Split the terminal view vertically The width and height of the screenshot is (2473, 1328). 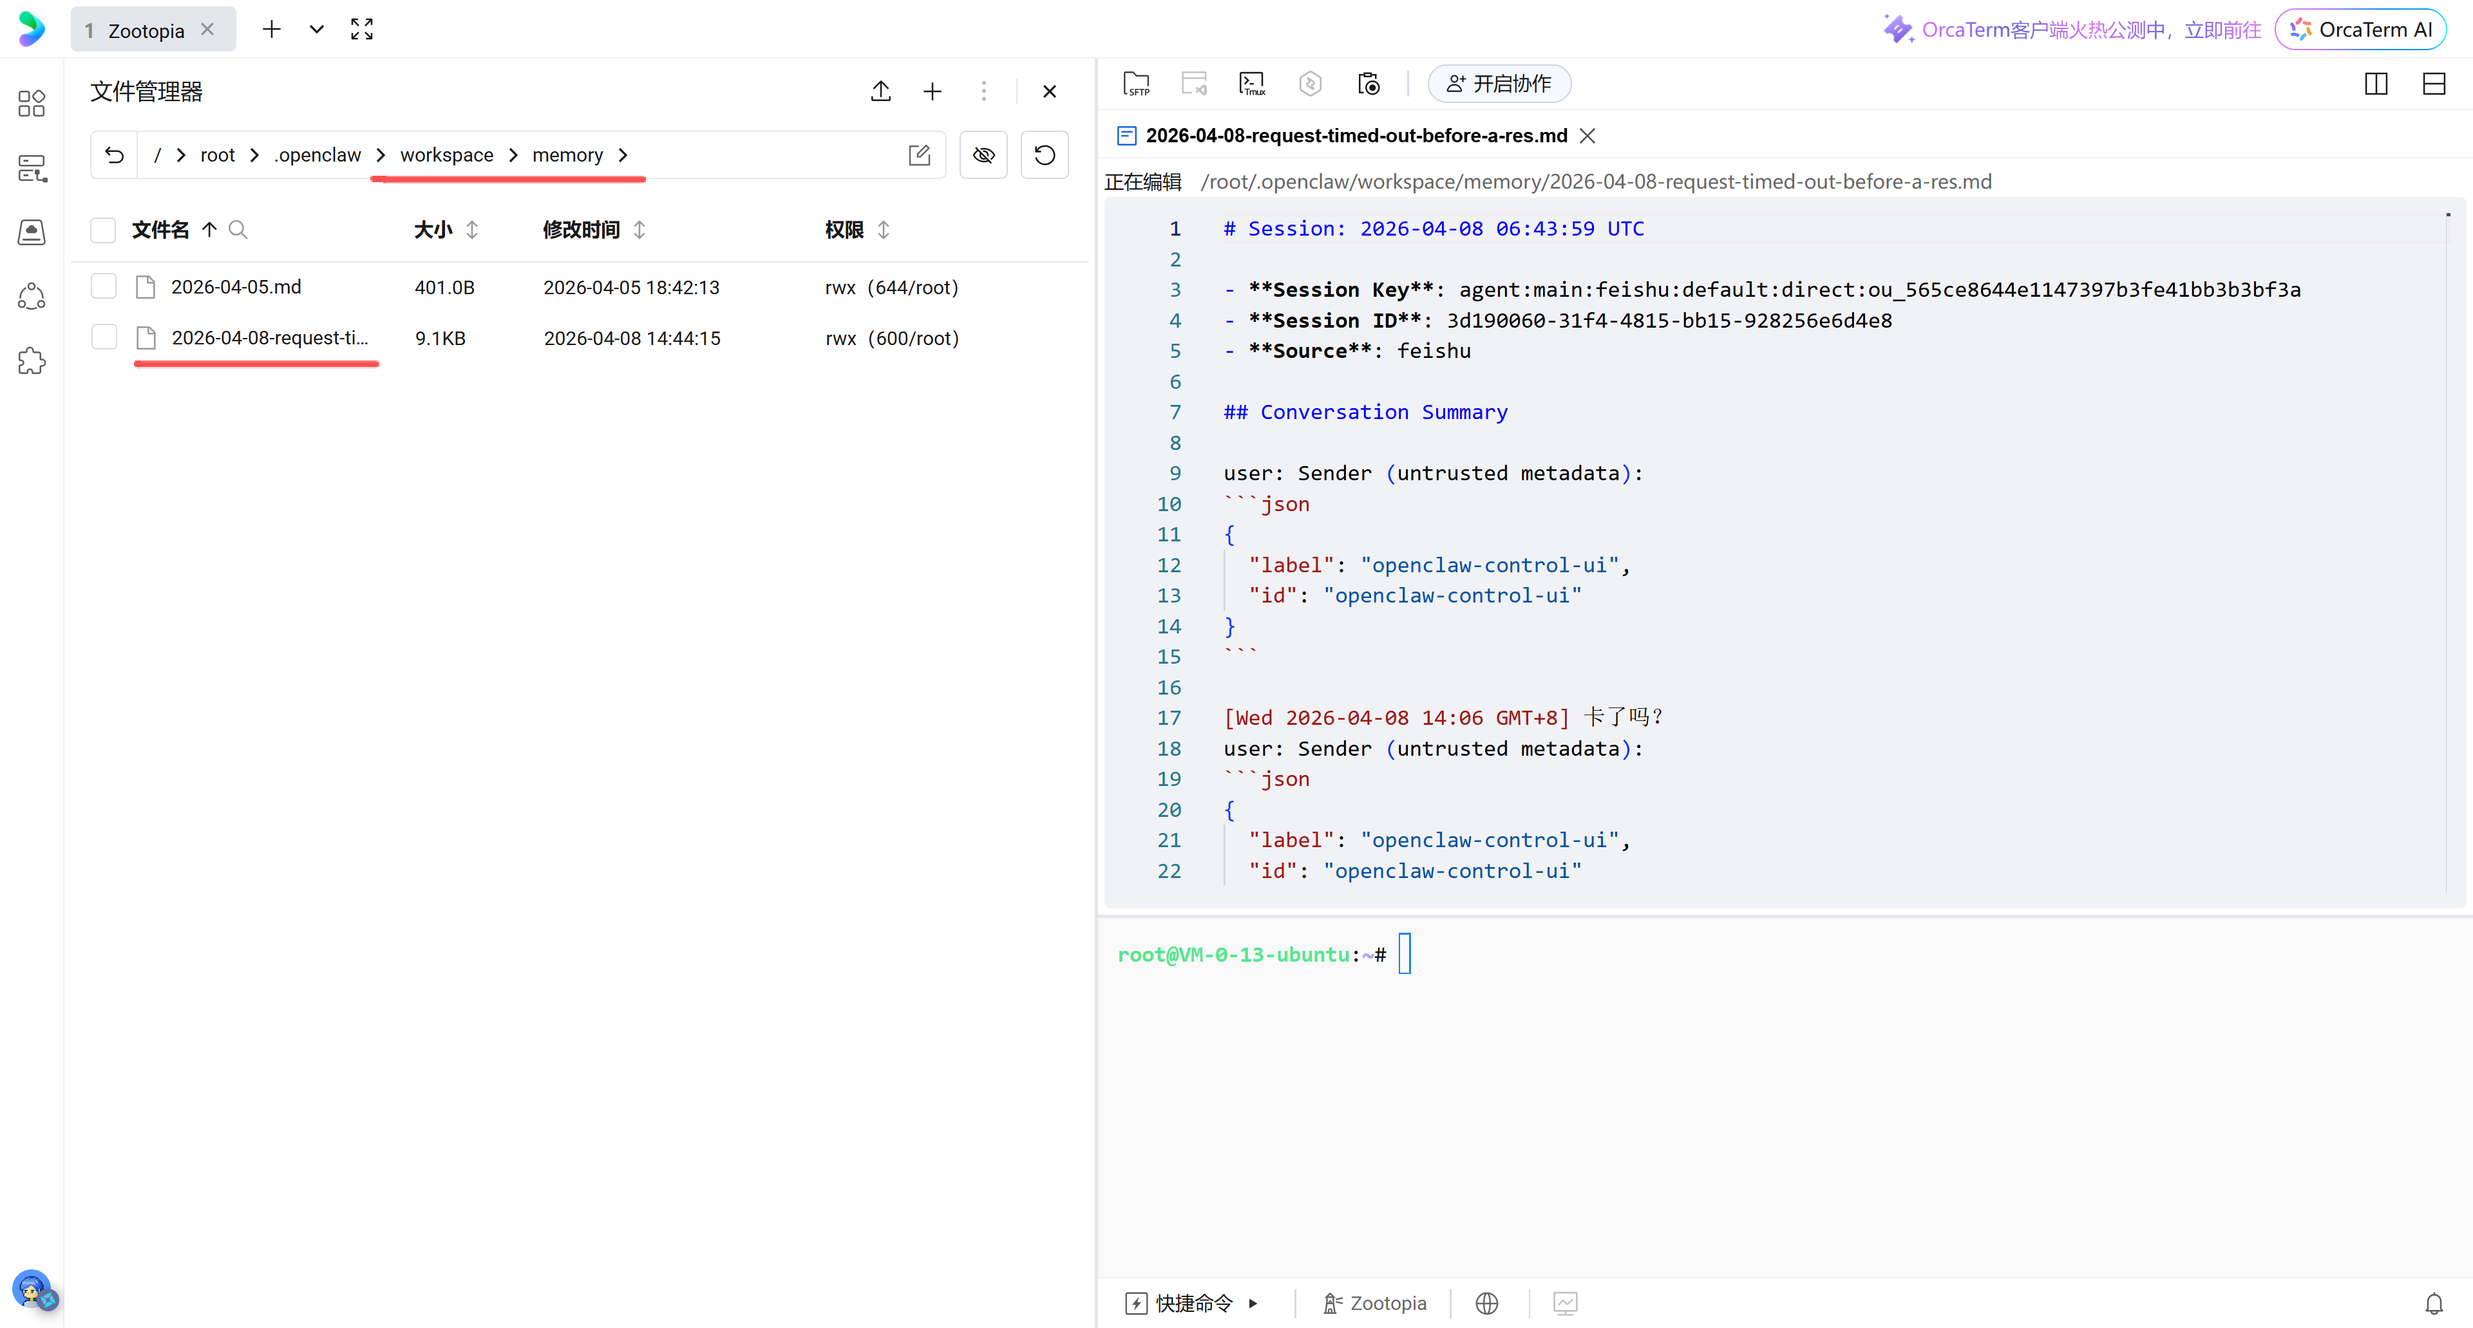pos(2376,84)
